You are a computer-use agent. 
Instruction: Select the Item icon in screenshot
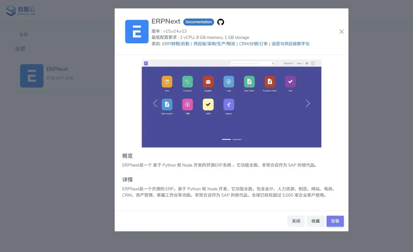click(167, 82)
